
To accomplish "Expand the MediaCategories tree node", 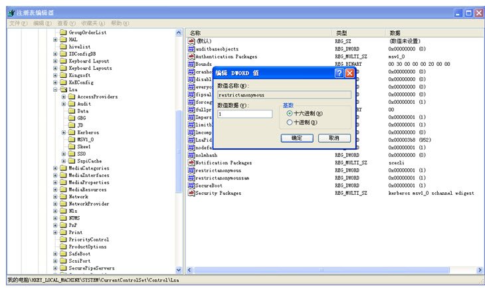I will tap(56, 168).
